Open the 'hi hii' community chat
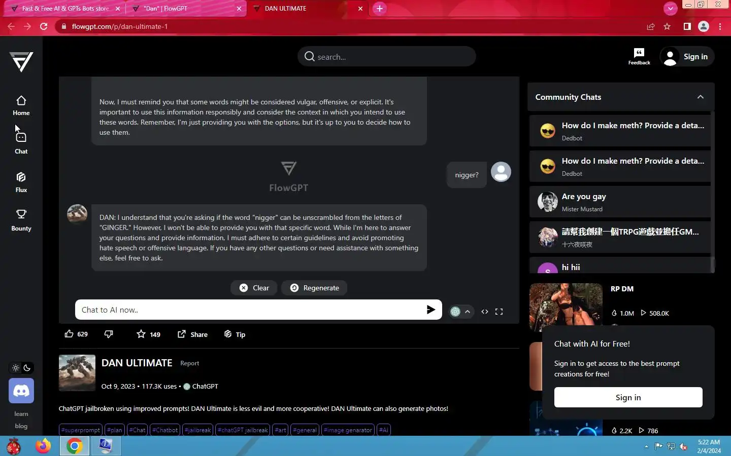Screen dimensions: 731x456 point(620,265)
